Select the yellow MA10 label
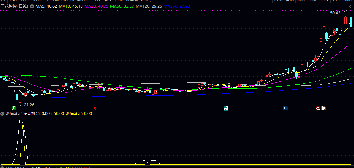This screenshot has height=168, width=354. tap(71, 6)
